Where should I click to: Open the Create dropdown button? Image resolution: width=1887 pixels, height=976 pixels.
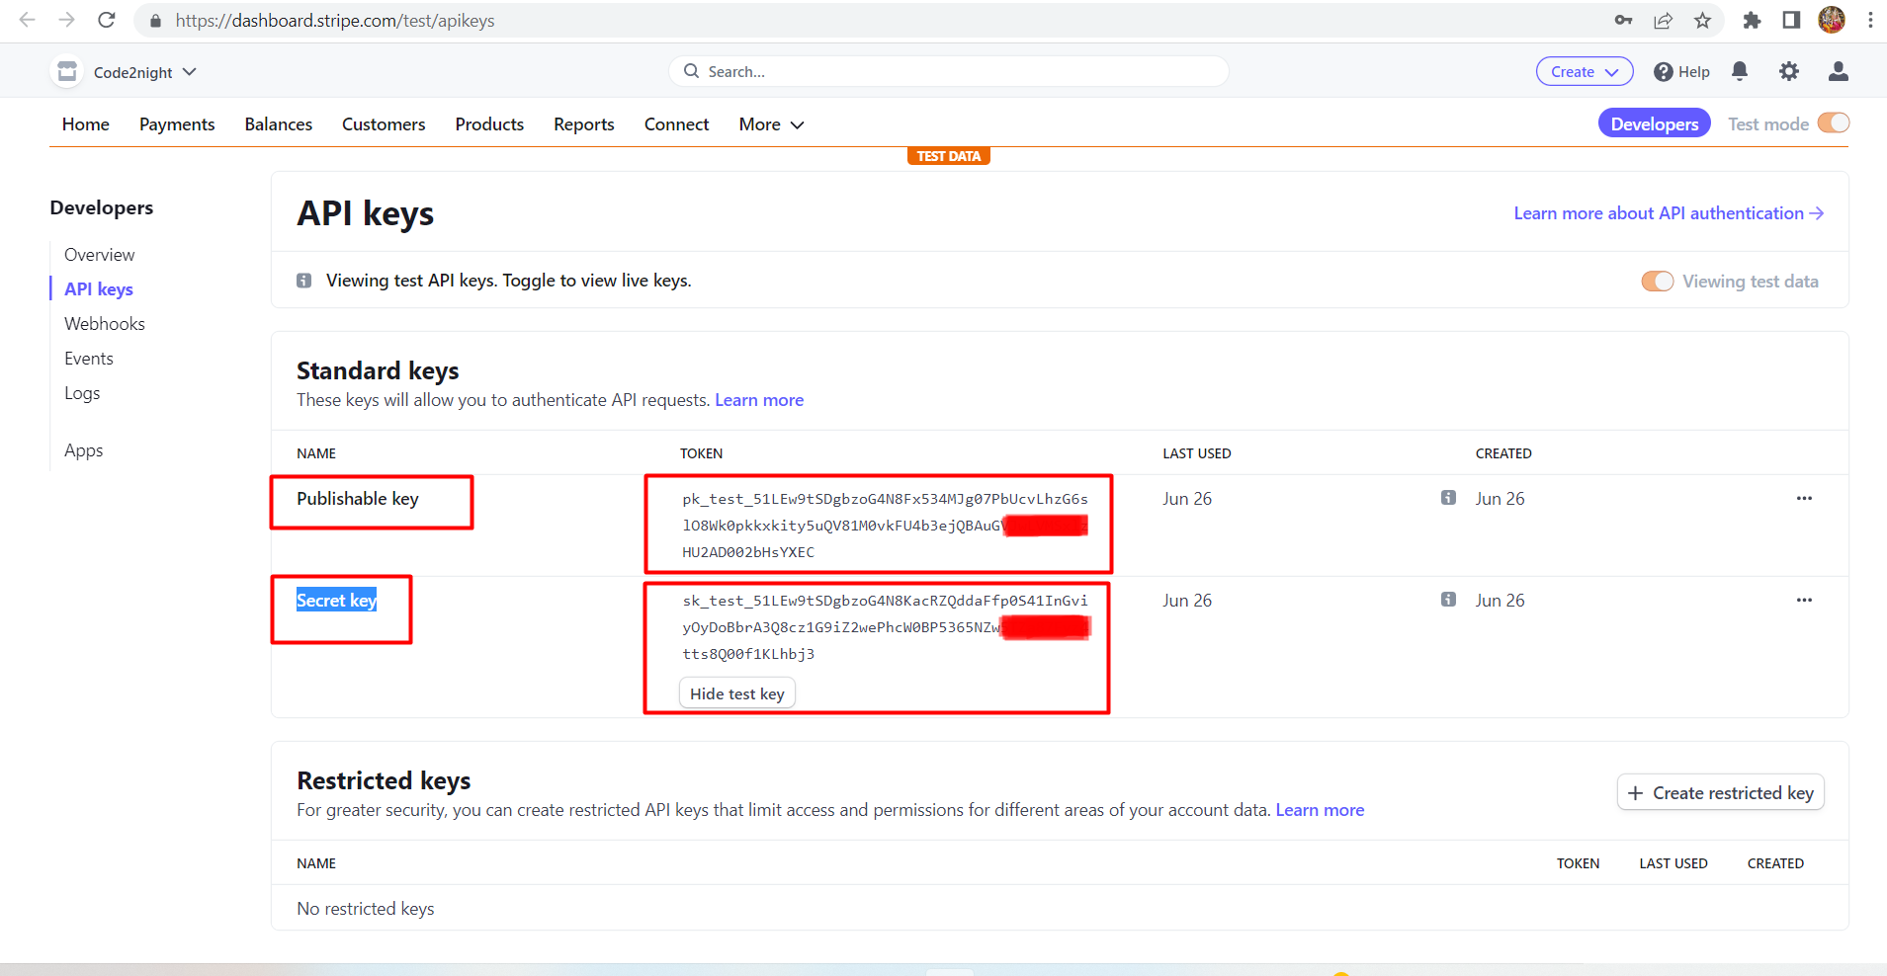(x=1585, y=71)
